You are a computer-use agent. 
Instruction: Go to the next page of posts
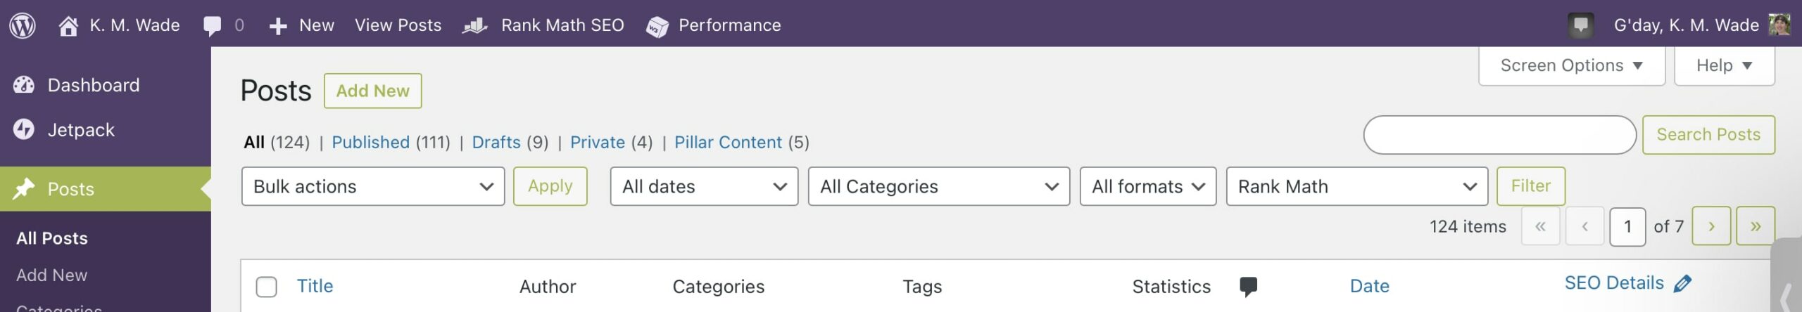(x=1710, y=226)
